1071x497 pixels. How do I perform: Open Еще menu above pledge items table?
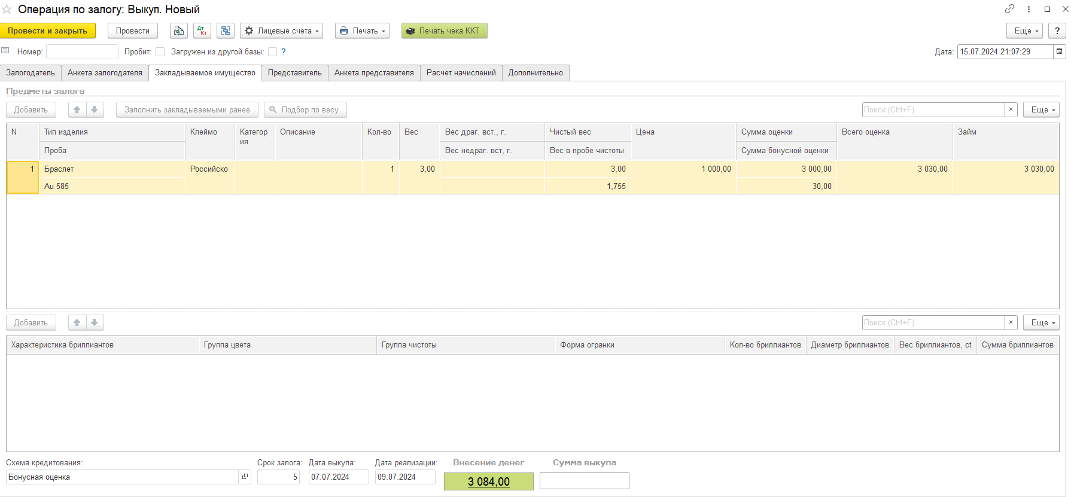click(1041, 109)
